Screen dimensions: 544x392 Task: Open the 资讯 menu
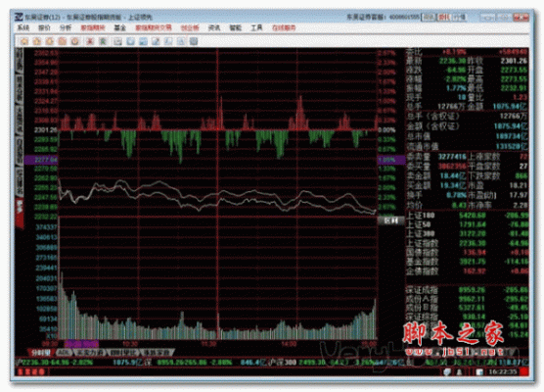coord(214,27)
